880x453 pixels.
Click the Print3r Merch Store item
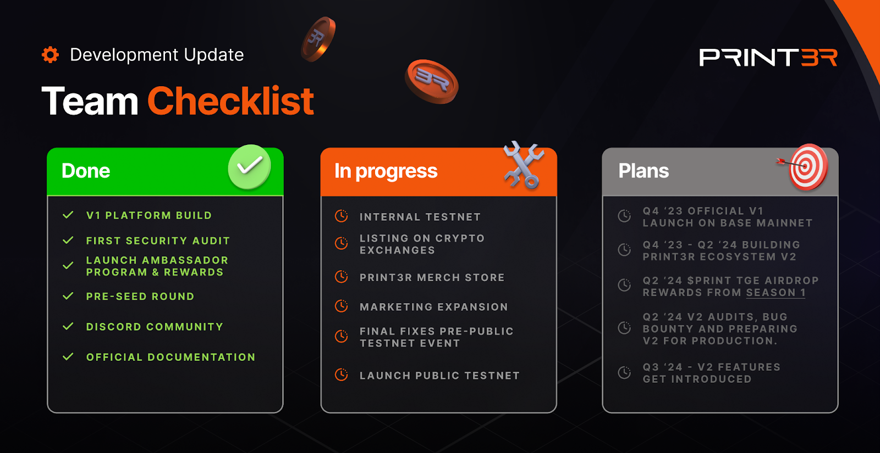tap(432, 277)
